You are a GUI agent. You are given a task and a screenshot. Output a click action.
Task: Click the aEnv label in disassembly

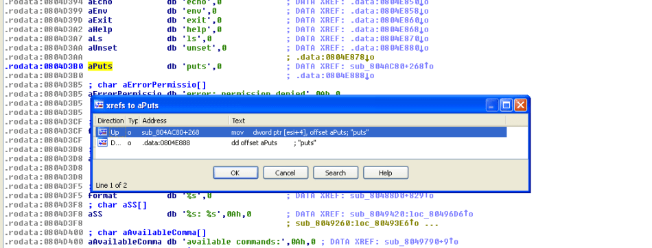tap(97, 11)
